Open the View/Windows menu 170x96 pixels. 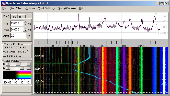pyautogui.click(x=67, y=8)
